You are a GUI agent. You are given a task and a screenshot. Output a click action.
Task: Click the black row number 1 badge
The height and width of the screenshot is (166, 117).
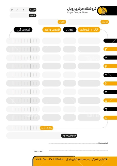coord(110,41)
